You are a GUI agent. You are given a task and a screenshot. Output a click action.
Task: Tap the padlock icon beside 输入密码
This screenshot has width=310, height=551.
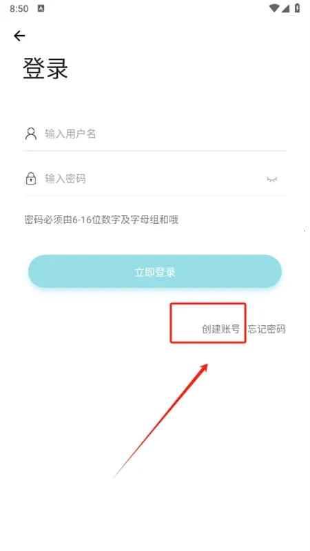tap(31, 178)
